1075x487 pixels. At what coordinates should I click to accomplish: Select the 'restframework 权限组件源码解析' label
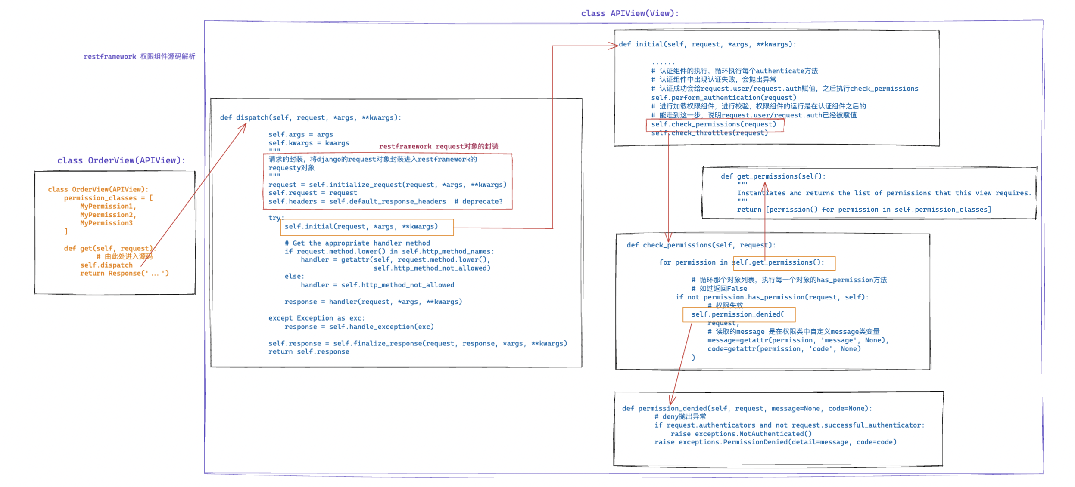139,56
